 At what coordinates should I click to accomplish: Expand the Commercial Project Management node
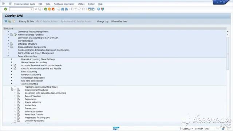(8, 32)
